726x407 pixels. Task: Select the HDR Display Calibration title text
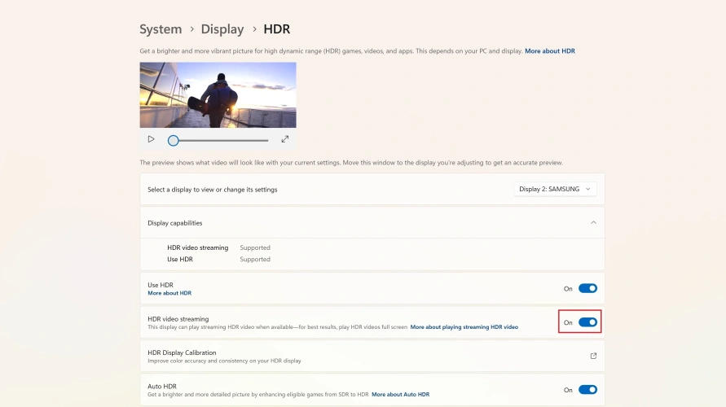(182, 352)
